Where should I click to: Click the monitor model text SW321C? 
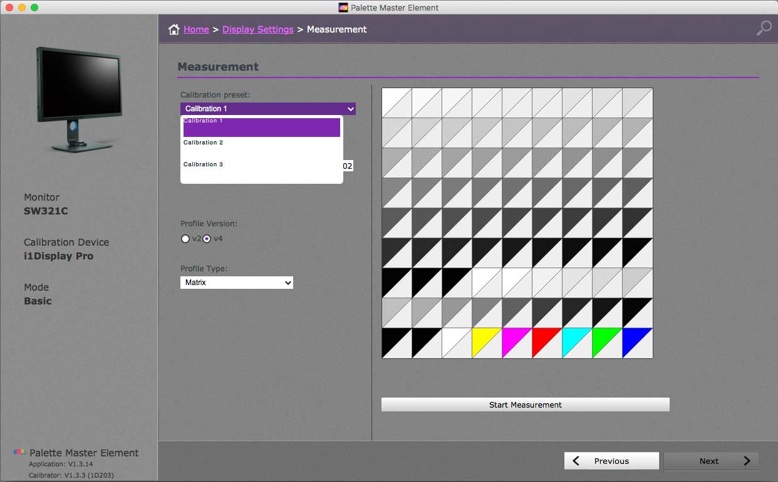tap(46, 211)
